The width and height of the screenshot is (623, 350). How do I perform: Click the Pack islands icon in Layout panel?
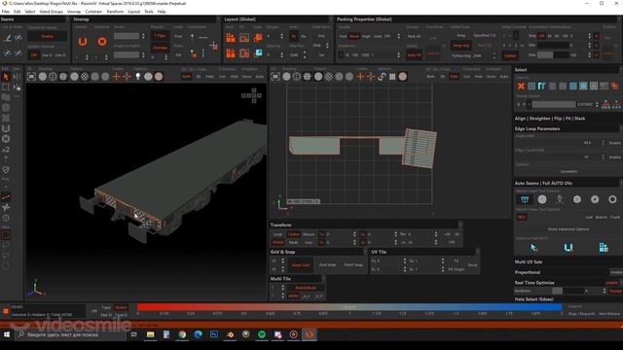pyautogui.click(x=231, y=38)
